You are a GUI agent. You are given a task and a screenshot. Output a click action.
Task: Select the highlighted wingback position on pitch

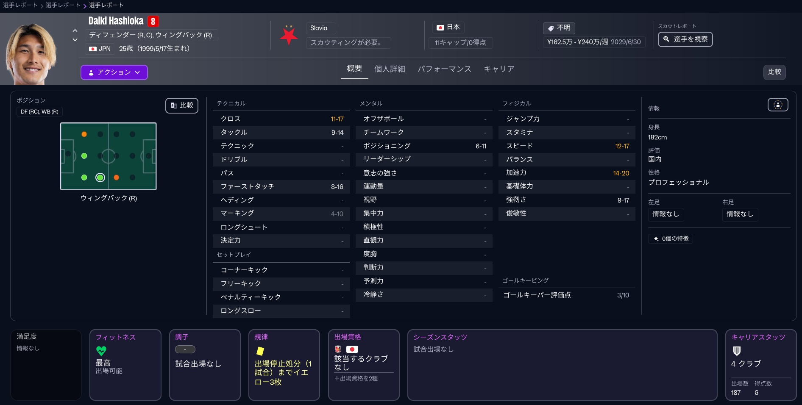pos(100,178)
